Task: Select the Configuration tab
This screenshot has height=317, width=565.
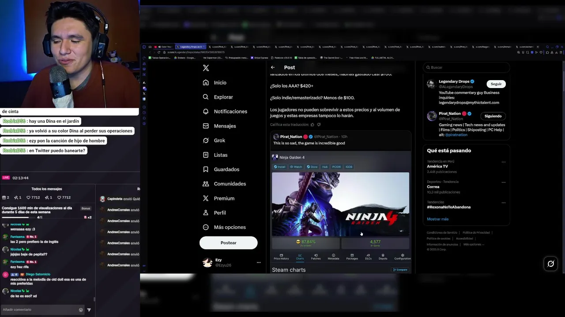Action: pos(402,257)
